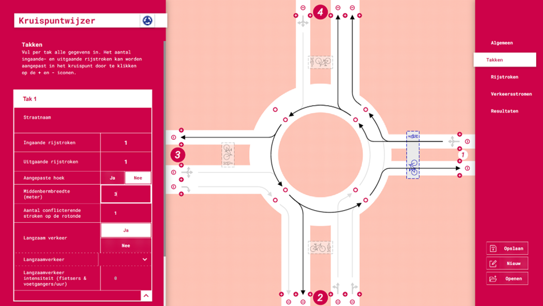The height and width of the screenshot is (306, 543).
Task: Set Langzaam verkeer to Nee
Action: (x=126, y=245)
